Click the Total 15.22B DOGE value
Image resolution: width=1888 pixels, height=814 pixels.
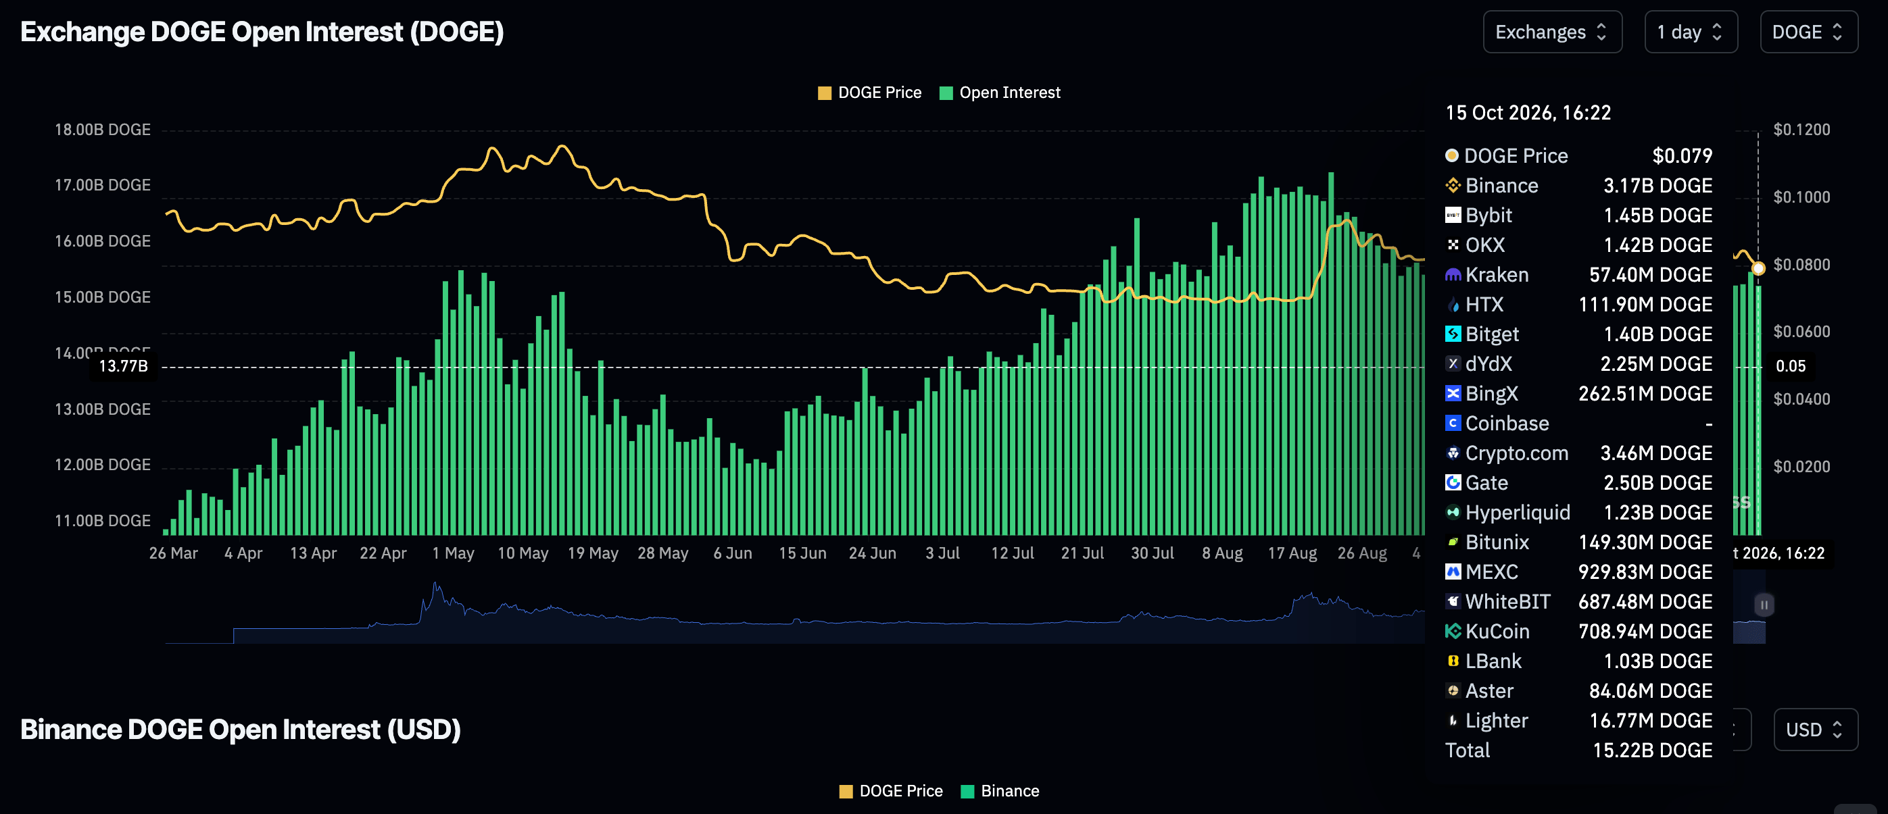(x=1652, y=751)
